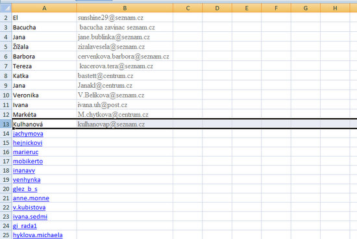Open the hejnickovi hyperlink

[27, 143]
